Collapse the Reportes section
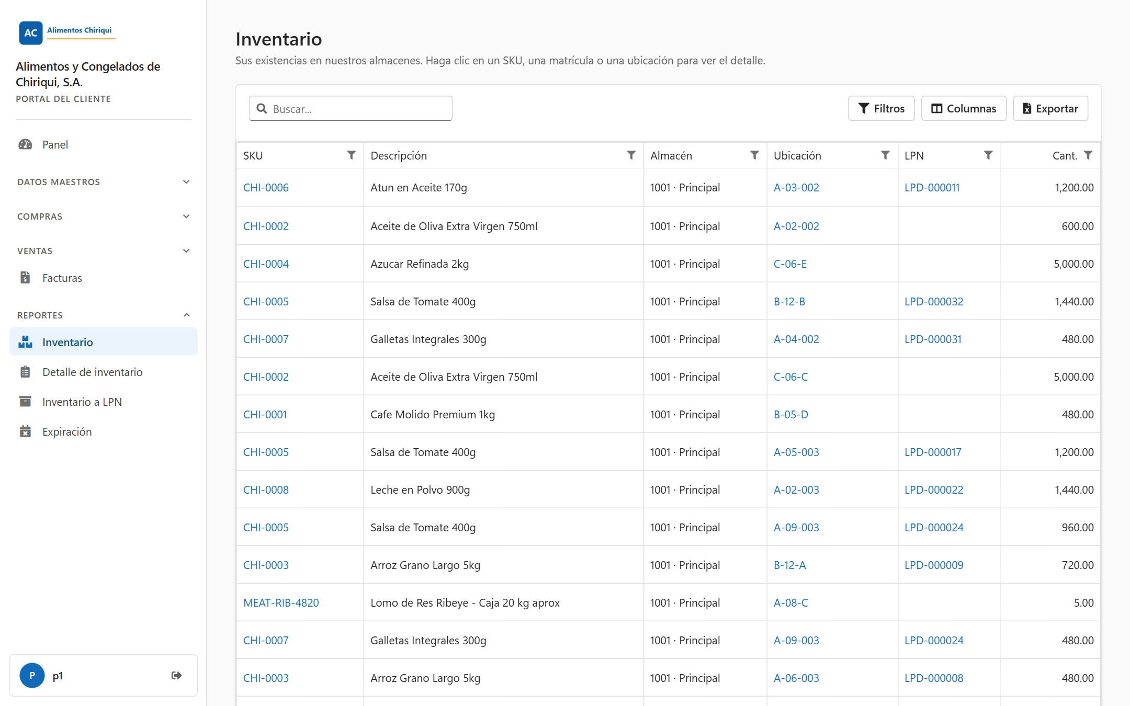The height and width of the screenshot is (706, 1130). pos(104,315)
